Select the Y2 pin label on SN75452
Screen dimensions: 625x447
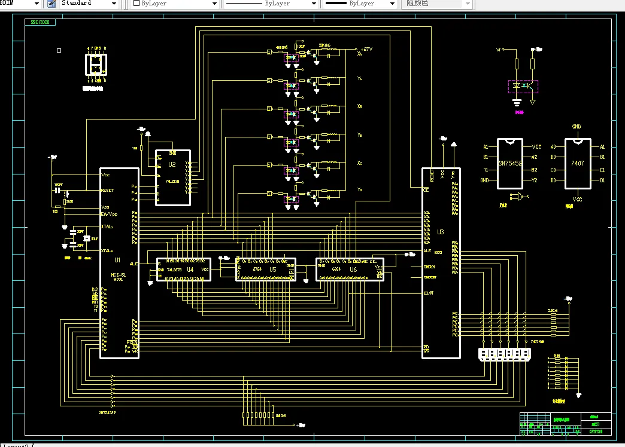click(535, 180)
